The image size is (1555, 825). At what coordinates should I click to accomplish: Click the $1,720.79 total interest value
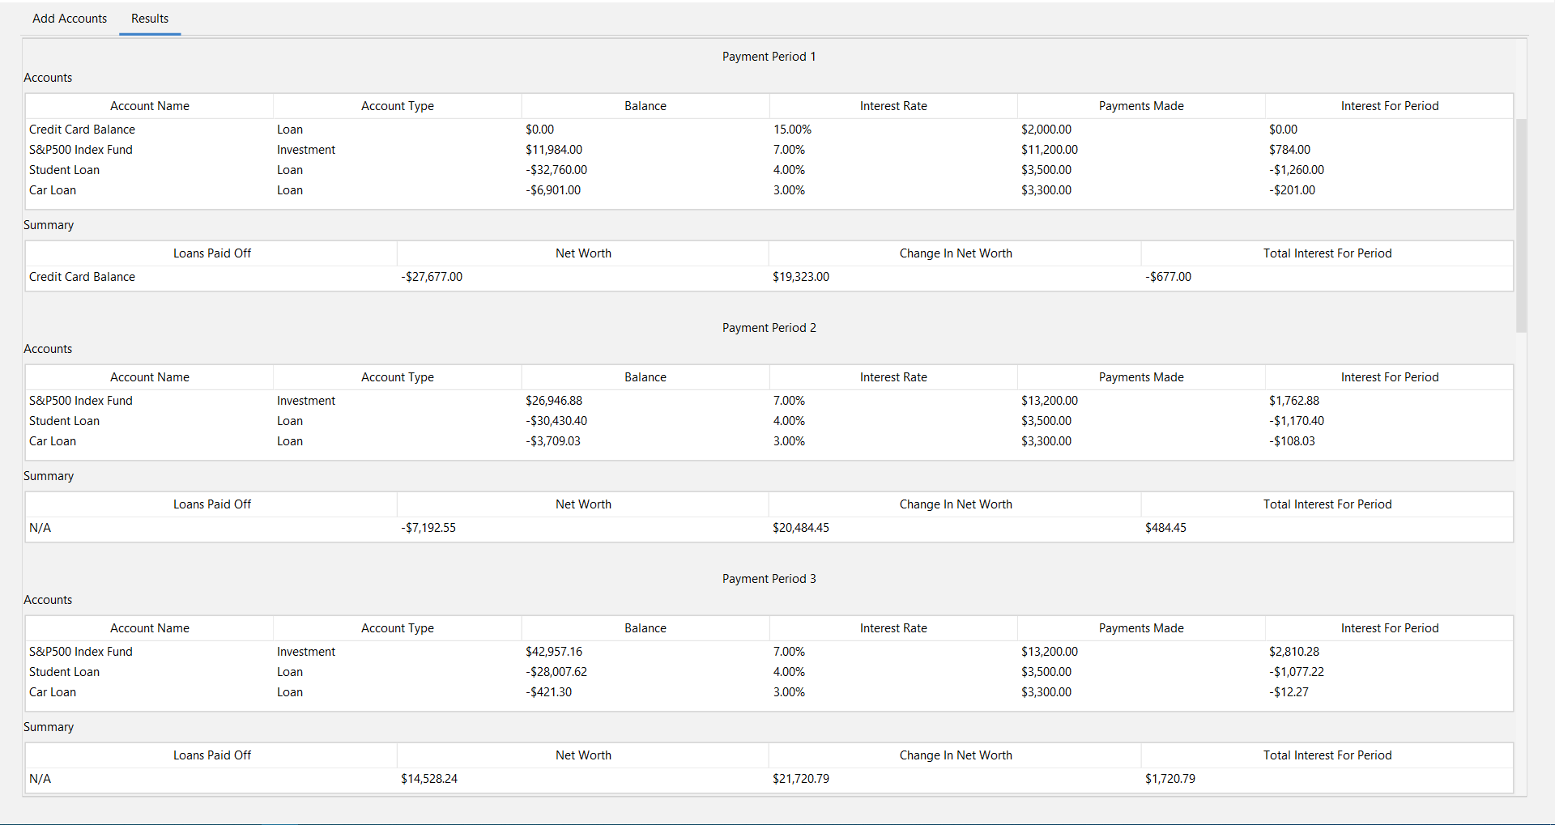pyautogui.click(x=1170, y=779)
